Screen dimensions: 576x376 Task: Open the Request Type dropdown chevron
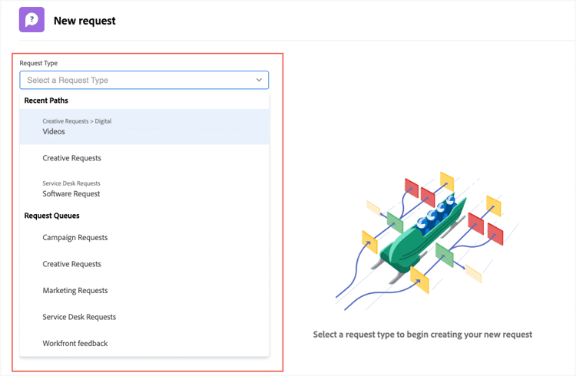click(x=259, y=80)
